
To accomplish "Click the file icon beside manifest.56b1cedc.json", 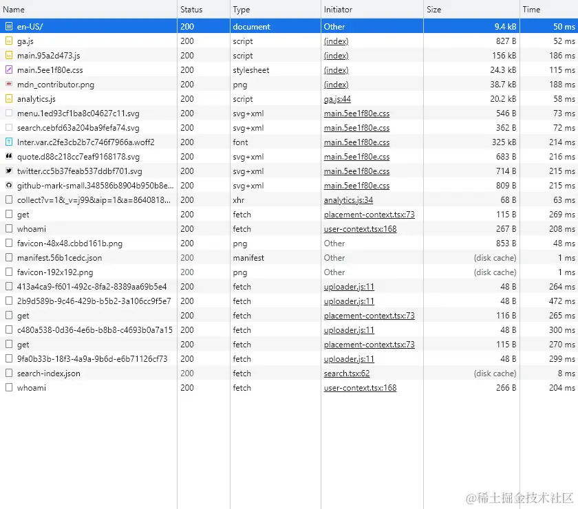I will (9, 257).
